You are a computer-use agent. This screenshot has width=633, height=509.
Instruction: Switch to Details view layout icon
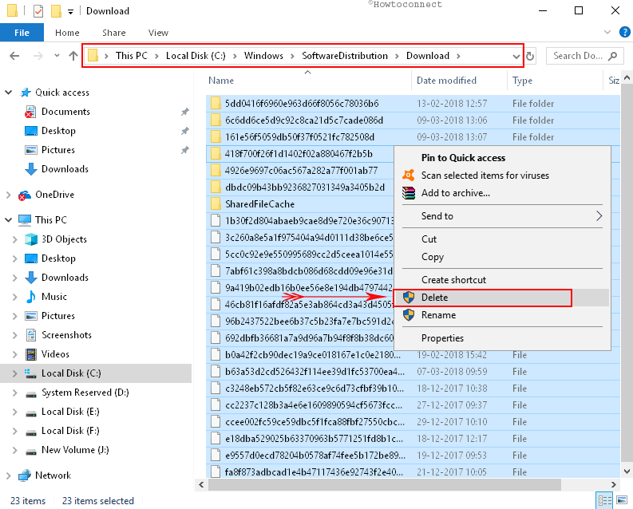point(604,500)
